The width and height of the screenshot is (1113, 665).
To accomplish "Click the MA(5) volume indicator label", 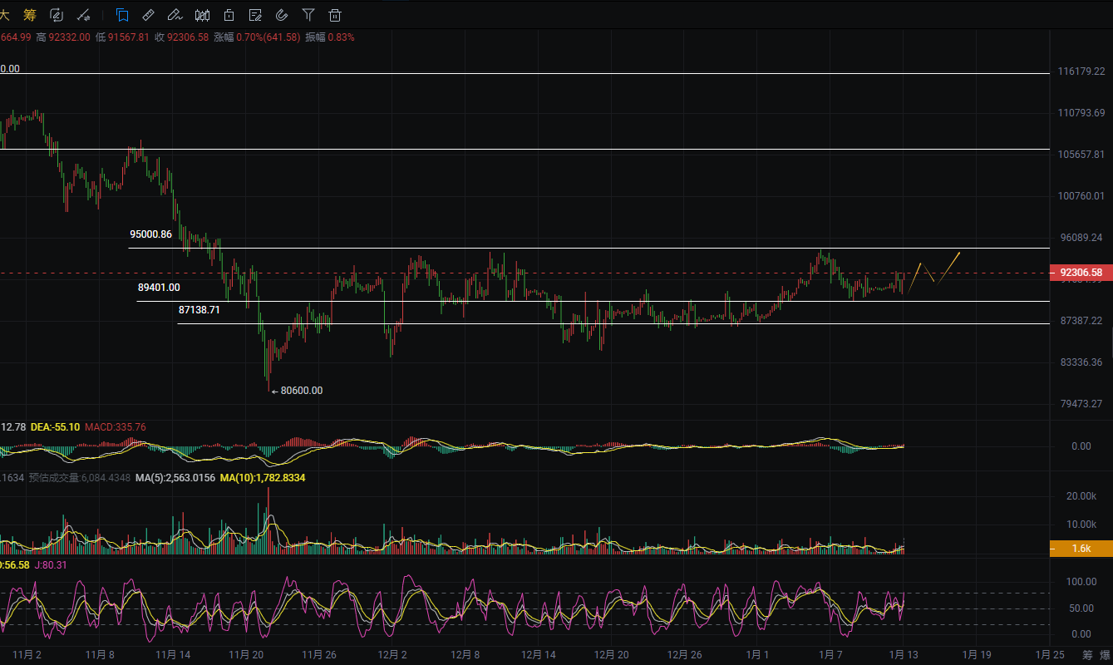I will pos(175,478).
